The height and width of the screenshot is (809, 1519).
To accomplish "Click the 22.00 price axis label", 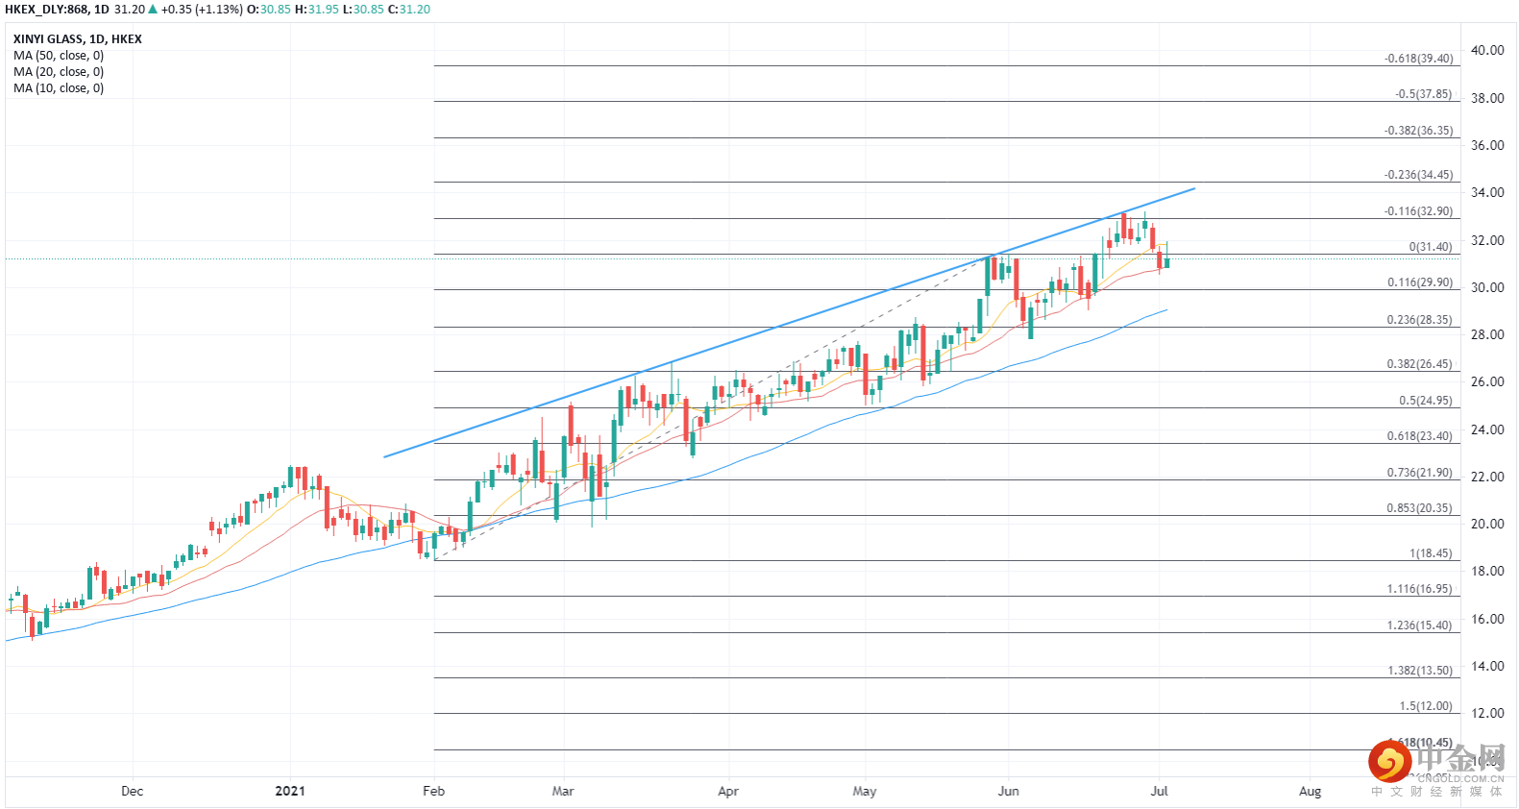I will pos(1487,477).
